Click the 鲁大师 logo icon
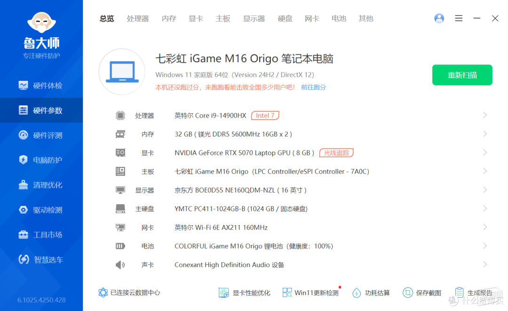 click(41, 23)
